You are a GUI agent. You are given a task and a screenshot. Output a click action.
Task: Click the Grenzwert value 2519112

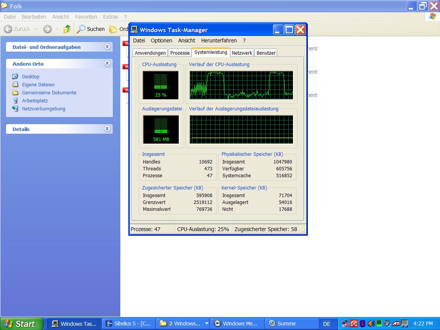pyautogui.click(x=203, y=202)
